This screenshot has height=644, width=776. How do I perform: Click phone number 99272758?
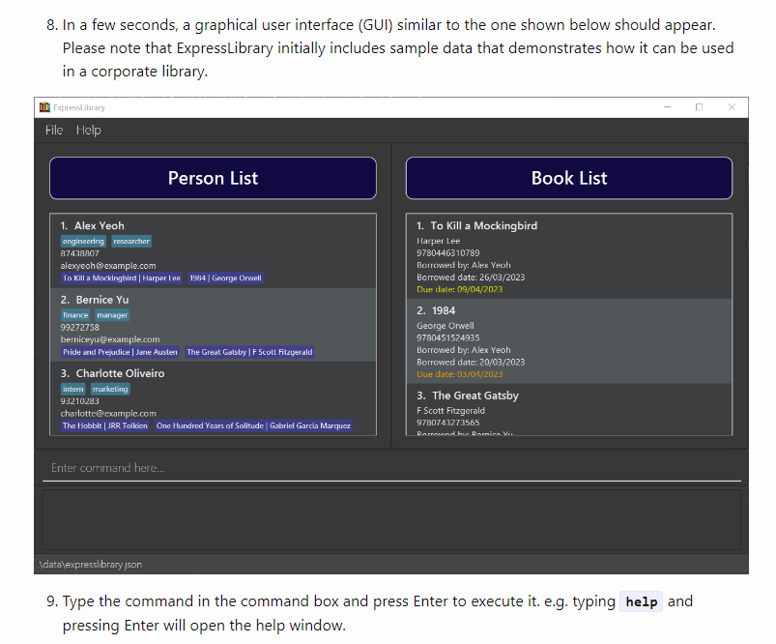(79, 328)
